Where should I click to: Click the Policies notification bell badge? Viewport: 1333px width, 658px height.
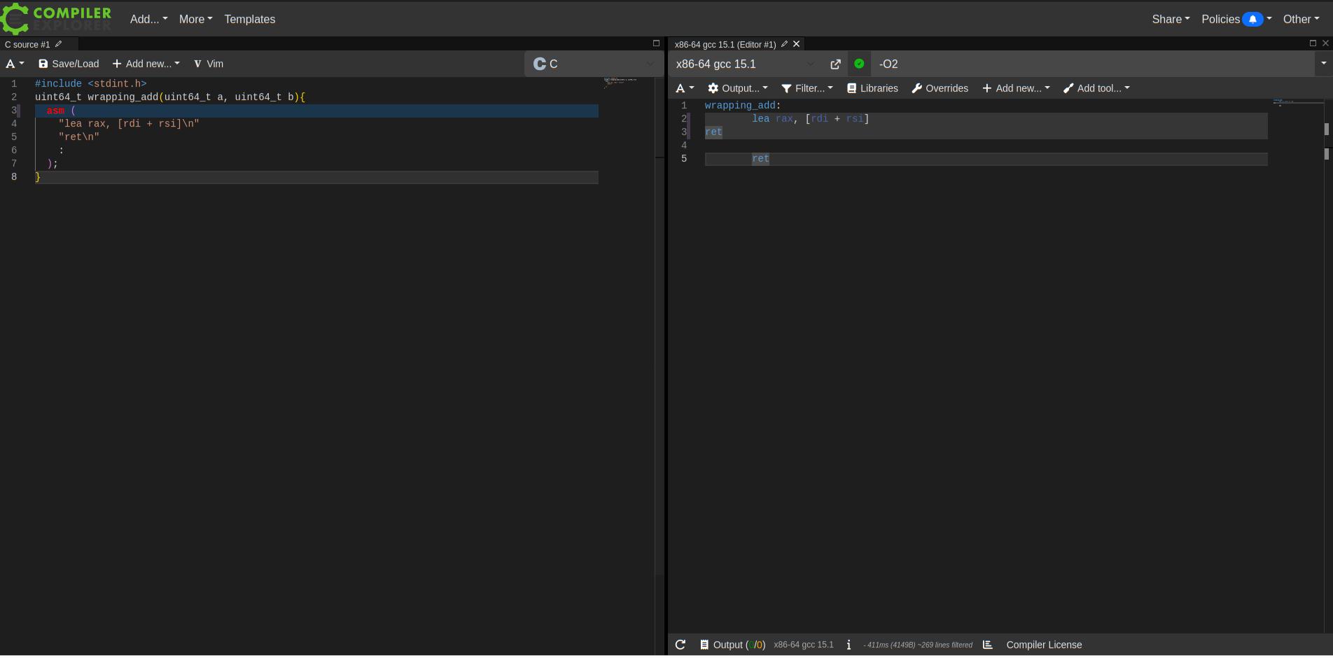1252,20
